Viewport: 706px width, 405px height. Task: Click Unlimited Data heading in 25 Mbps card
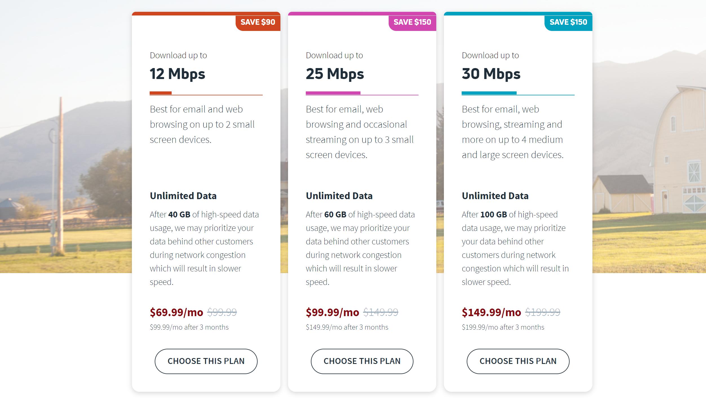(339, 196)
